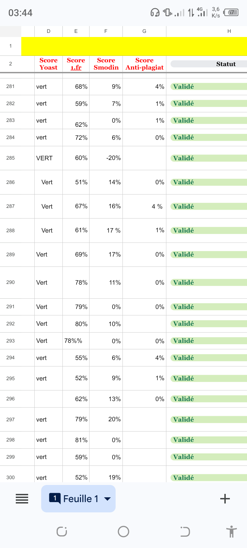Open the Validé status dropdown in row 281
247x548 pixels.
[209, 87]
